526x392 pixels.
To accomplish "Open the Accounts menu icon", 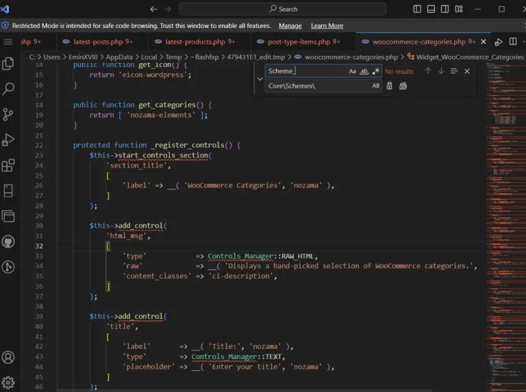I will pos(8,357).
